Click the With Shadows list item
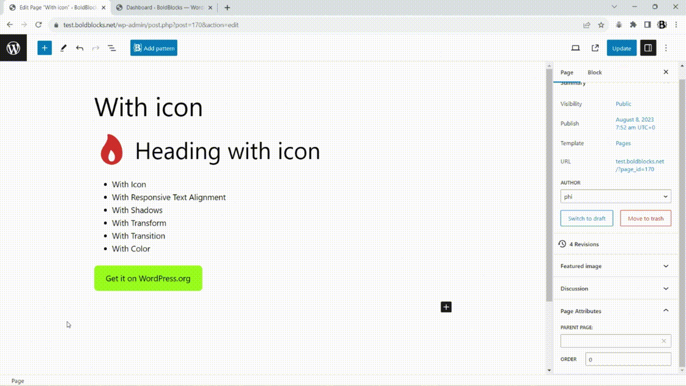Screen dimensions: 686x386 tap(137, 210)
